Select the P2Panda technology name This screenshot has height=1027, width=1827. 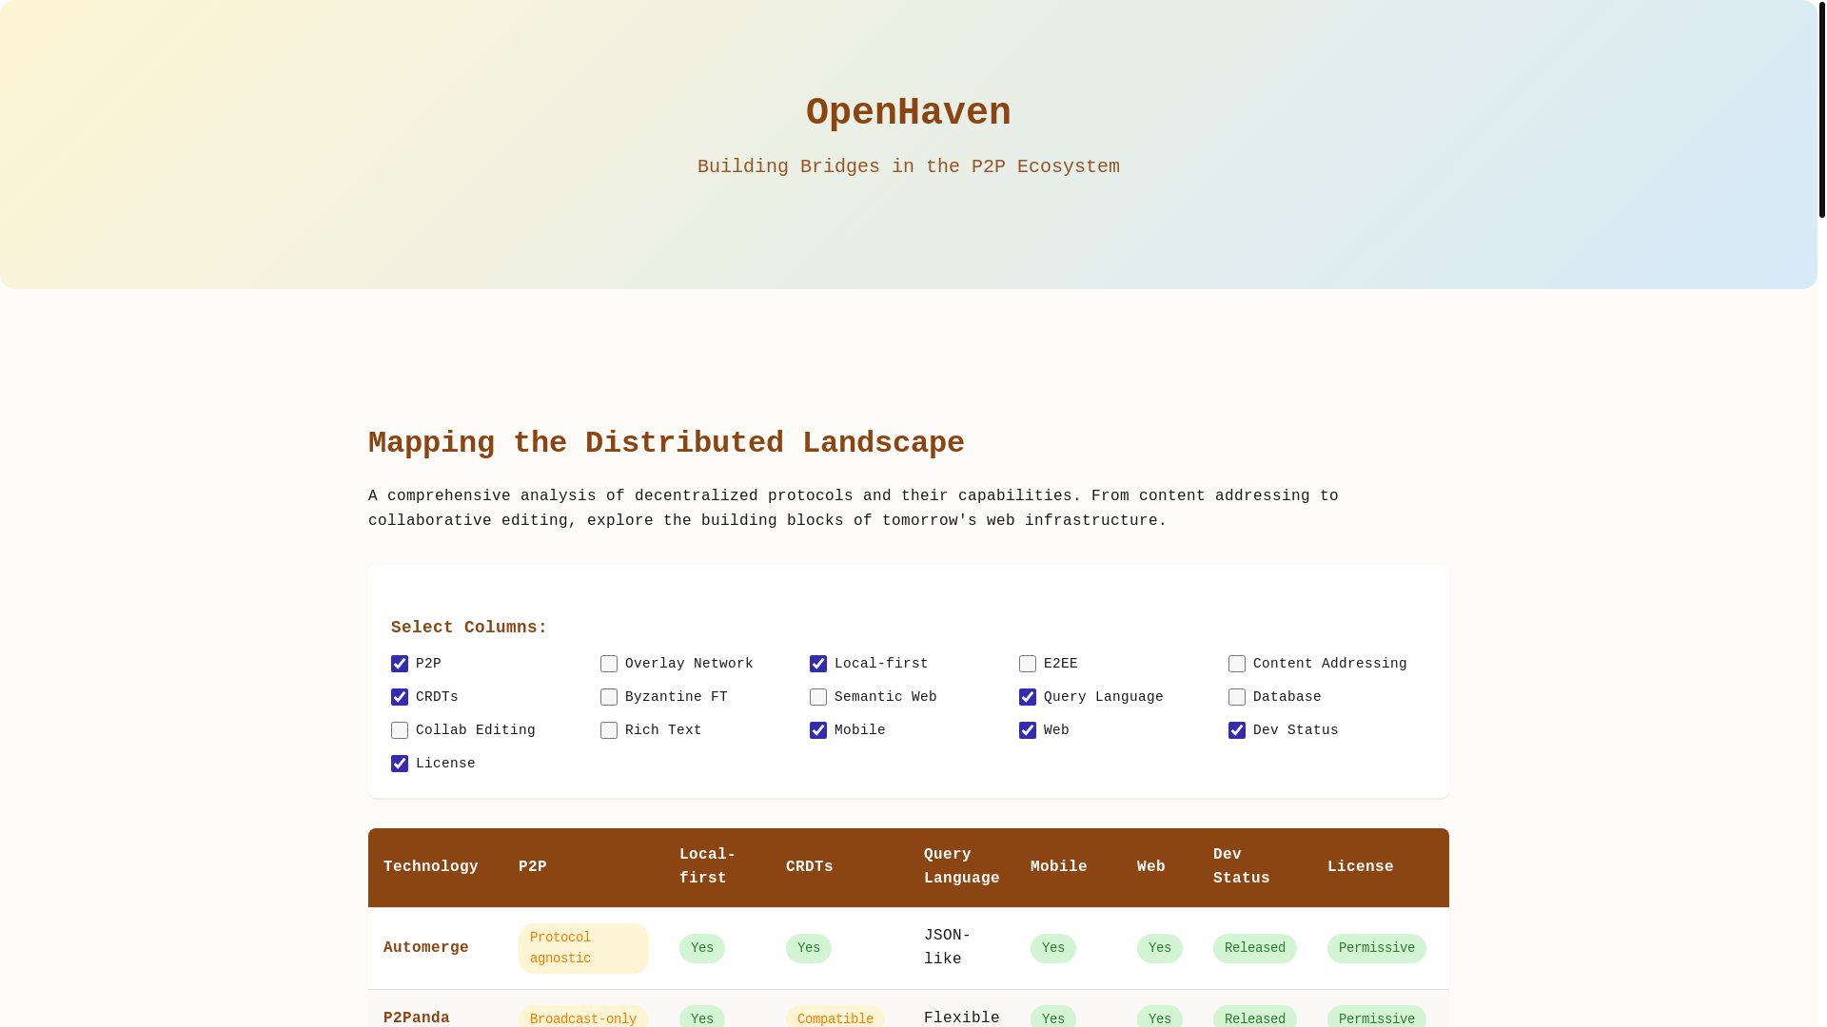coord(417,1018)
